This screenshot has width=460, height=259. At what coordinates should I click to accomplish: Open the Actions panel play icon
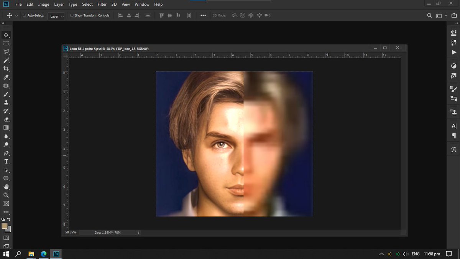pyautogui.click(x=454, y=52)
